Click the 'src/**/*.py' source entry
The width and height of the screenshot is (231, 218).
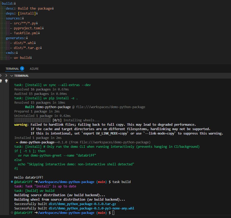[x=25, y=23]
